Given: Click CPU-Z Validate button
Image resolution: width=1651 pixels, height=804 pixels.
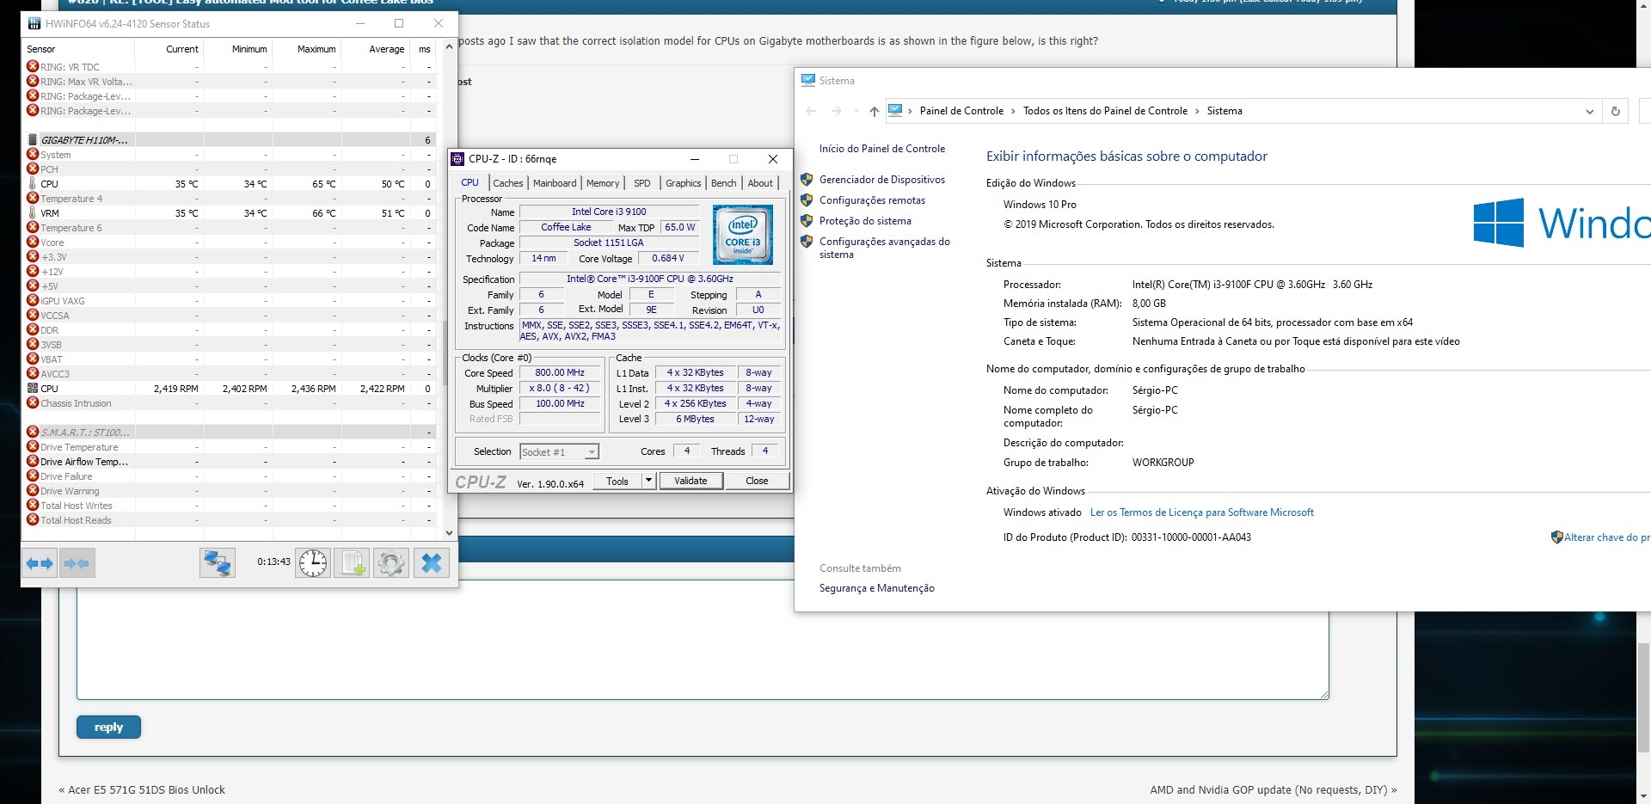Looking at the screenshot, I should point(690,481).
